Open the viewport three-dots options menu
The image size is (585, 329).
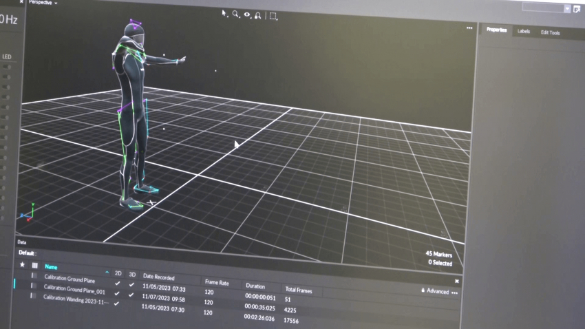tap(469, 28)
